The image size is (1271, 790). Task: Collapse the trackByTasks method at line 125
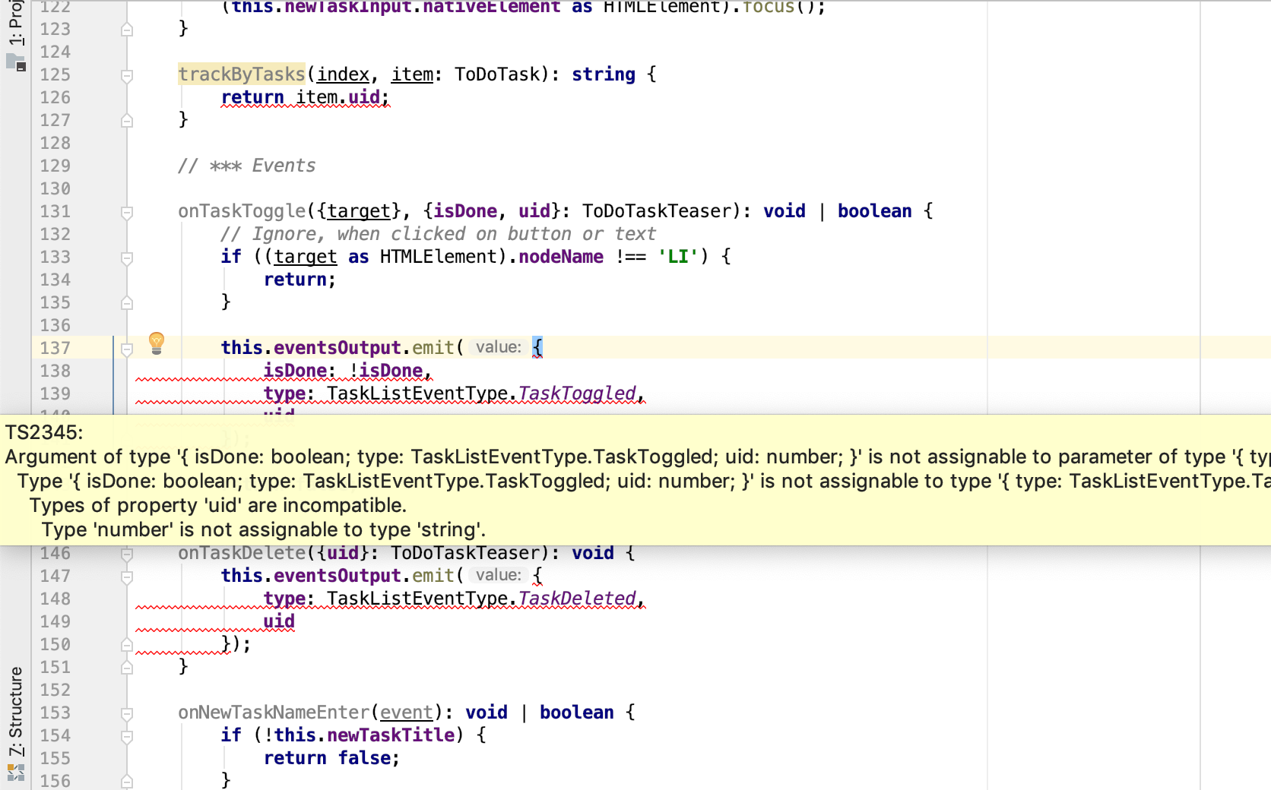click(x=127, y=75)
